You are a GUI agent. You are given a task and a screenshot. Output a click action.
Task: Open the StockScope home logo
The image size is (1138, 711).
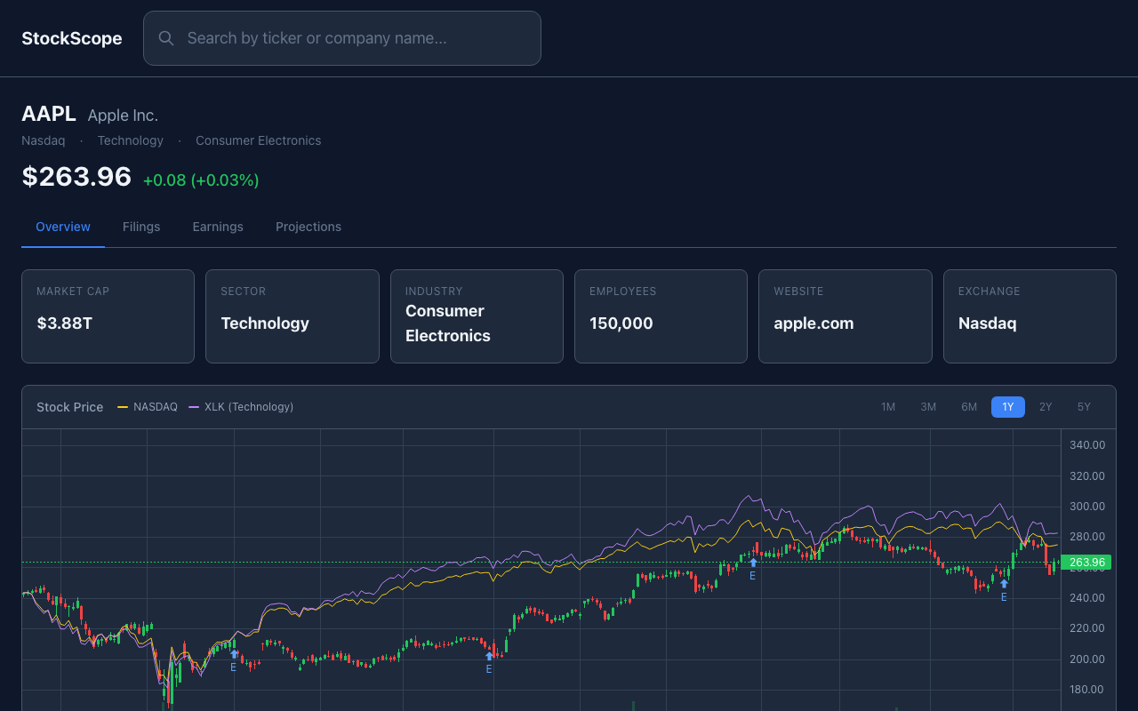[x=72, y=38]
